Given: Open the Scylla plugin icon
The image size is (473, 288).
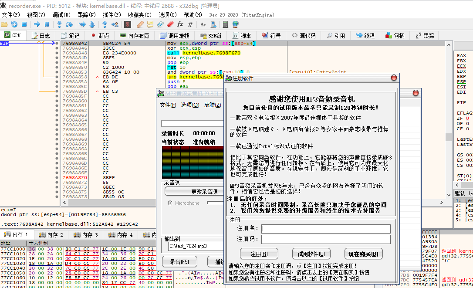Looking at the screenshot, I should pos(127,24).
